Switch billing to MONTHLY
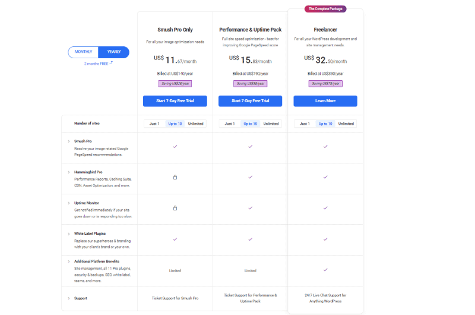The width and height of the screenshot is (475, 315). [x=83, y=52]
